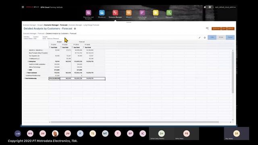258x145 pixels.
Task: Click the Budget column group header
Action: click(59, 42)
